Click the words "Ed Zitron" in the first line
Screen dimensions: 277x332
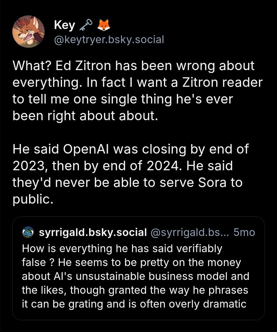pyautogui.click(x=83, y=66)
